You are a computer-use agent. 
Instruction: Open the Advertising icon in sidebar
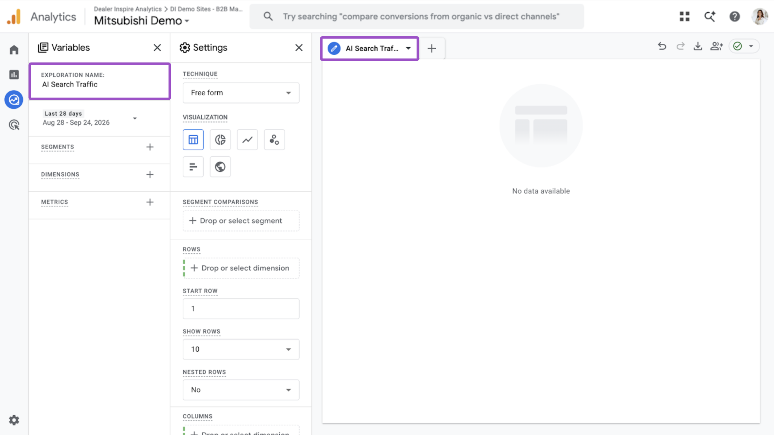pos(14,125)
